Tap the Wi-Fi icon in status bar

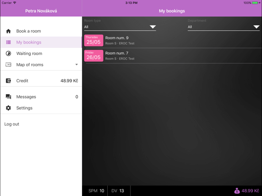[x=15, y=3]
